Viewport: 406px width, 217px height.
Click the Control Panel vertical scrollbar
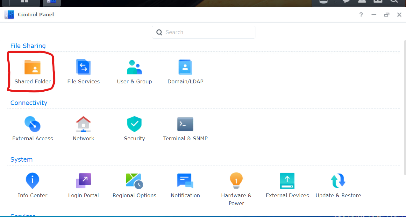tap(405, 108)
